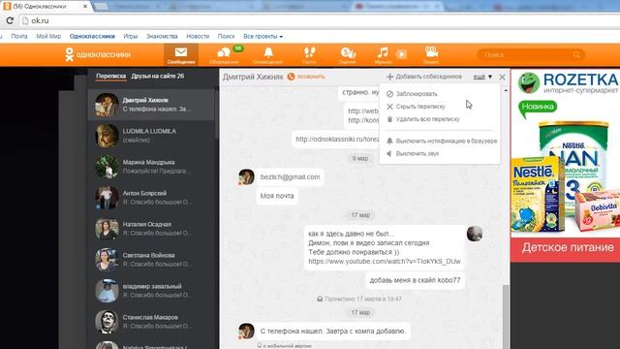
Task: Open conversation with Марина Мандрыка
Action: (x=151, y=167)
